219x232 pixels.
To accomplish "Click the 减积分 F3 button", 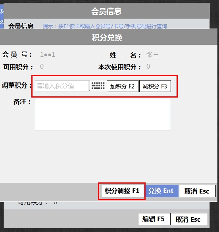I will (x=155, y=86).
